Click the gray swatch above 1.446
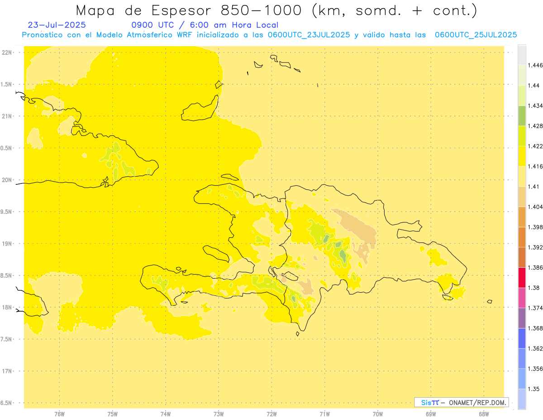The image size is (543, 420). pos(522,55)
